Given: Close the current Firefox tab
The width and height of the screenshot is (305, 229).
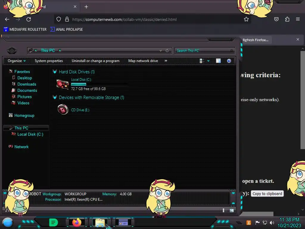Looking at the screenshot, I should (x=75, y=7).
